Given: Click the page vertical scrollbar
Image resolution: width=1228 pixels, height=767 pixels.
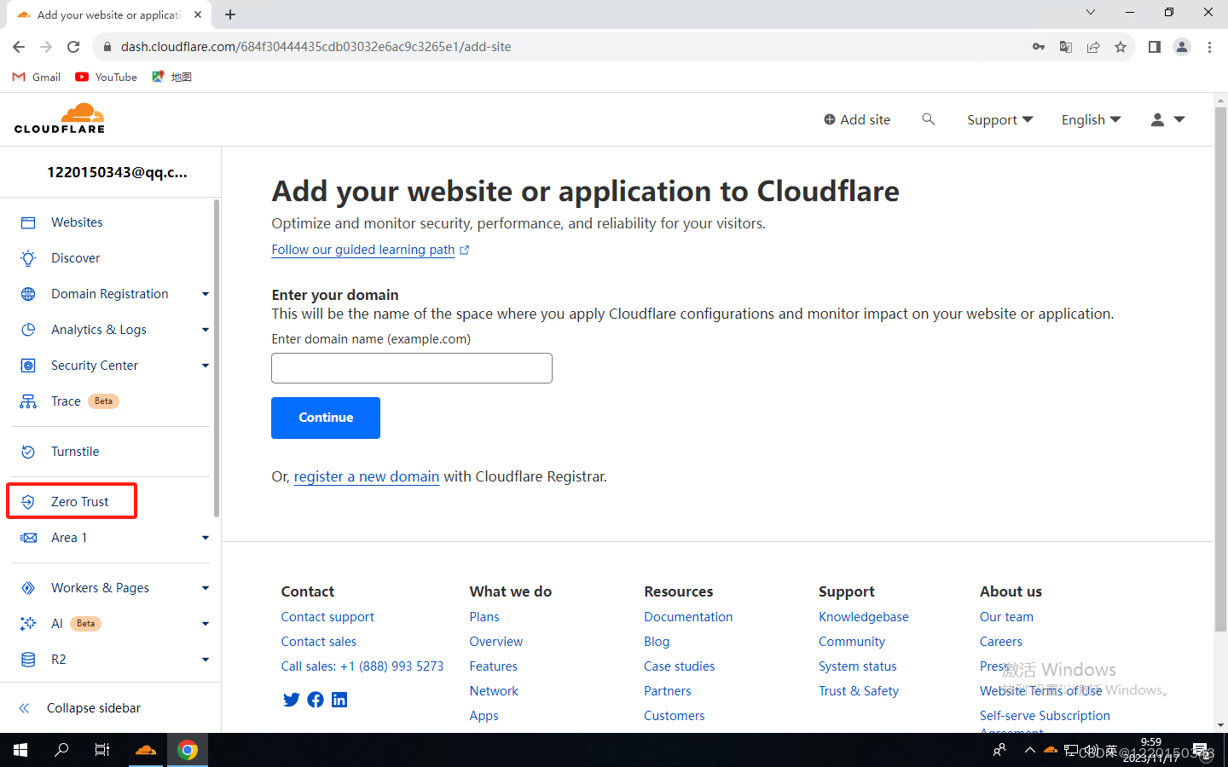Looking at the screenshot, I should pyautogui.click(x=1220, y=370).
